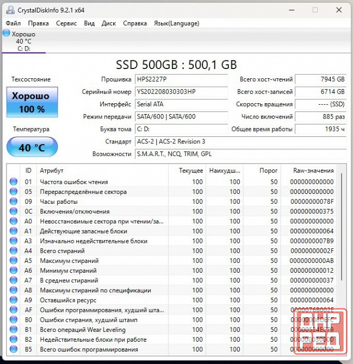Viewport: 353px width, 364px height.
Task: Open the Правка menu
Action: click(x=38, y=23)
